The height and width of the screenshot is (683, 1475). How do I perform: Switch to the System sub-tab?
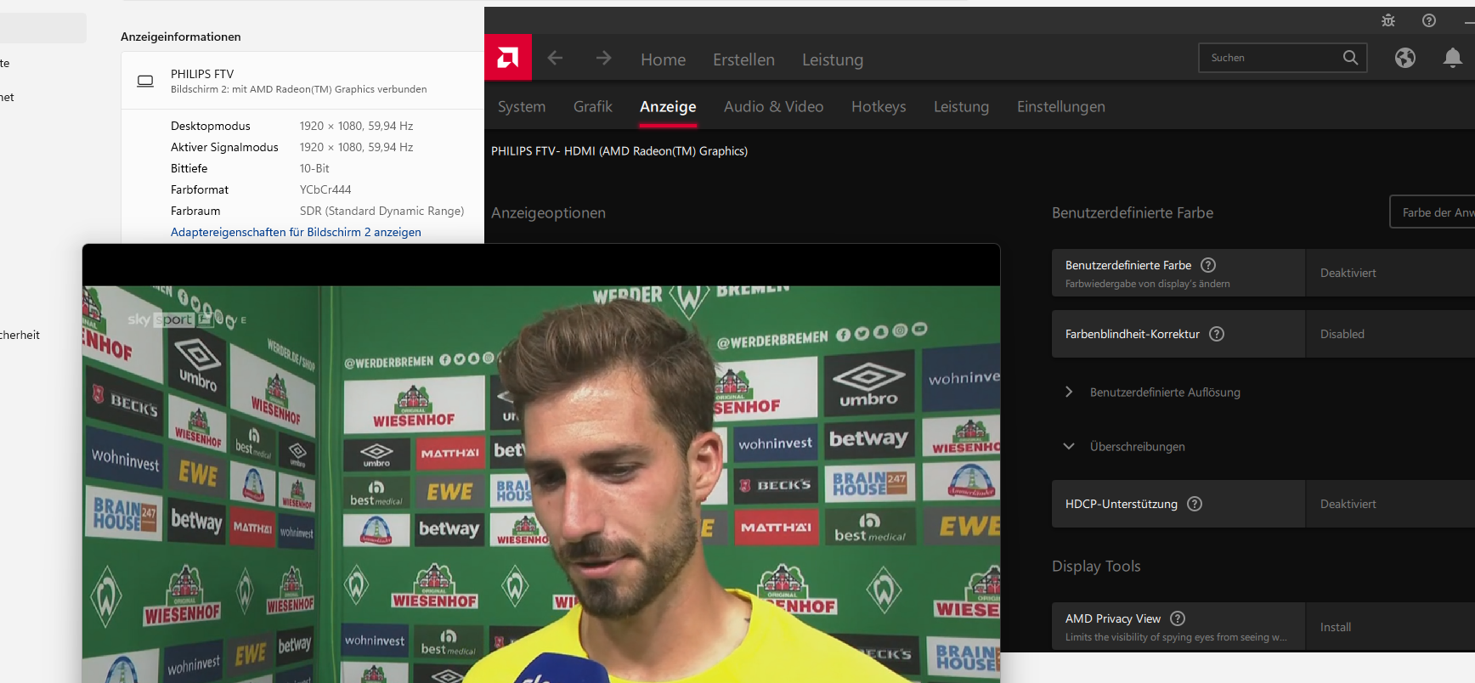click(x=522, y=106)
